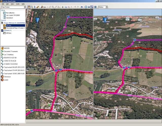Select the Hand pan tool
Viewport: 162px width, 126px height.
pos(29,7)
